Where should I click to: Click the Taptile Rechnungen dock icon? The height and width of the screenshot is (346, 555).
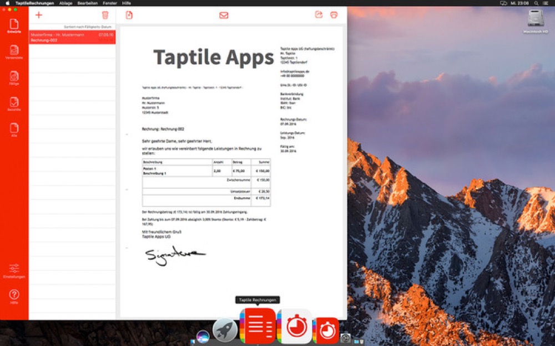point(258,326)
